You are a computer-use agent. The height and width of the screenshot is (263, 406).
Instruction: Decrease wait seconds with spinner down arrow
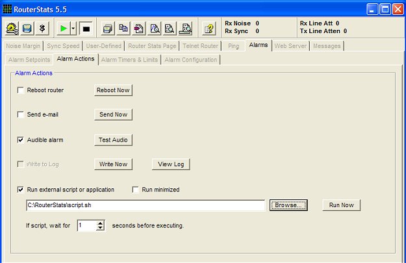pyautogui.click(x=100, y=229)
